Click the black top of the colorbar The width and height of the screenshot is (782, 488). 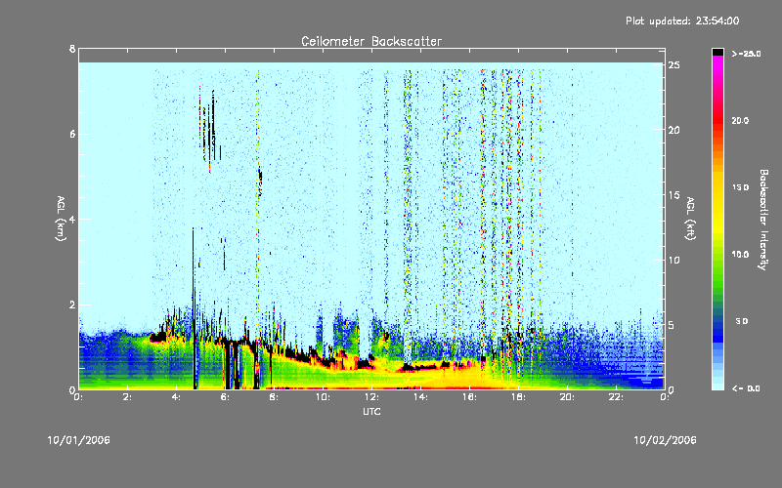(717, 52)
